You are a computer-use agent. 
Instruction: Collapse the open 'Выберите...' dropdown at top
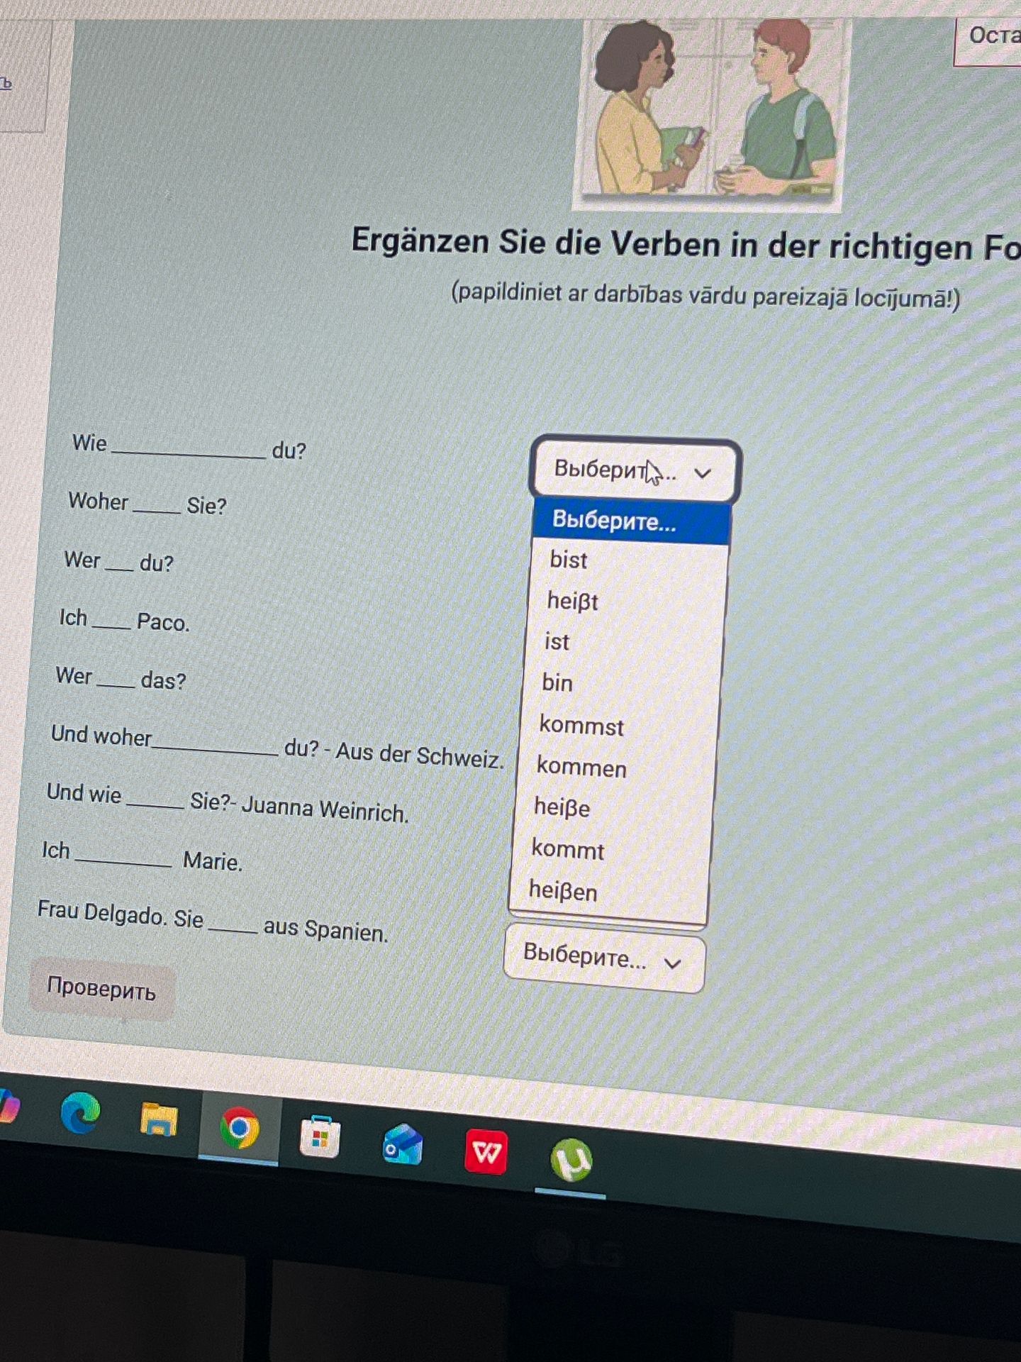pos(635,470)
